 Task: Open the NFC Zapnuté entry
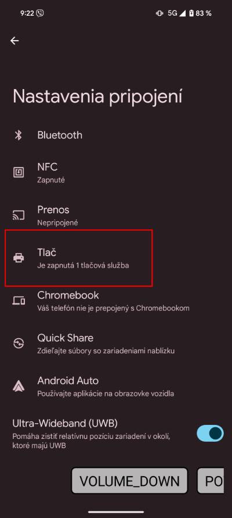tap(116, 173)
